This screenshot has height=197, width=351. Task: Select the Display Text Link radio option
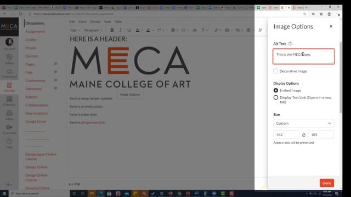coord(276,97)
